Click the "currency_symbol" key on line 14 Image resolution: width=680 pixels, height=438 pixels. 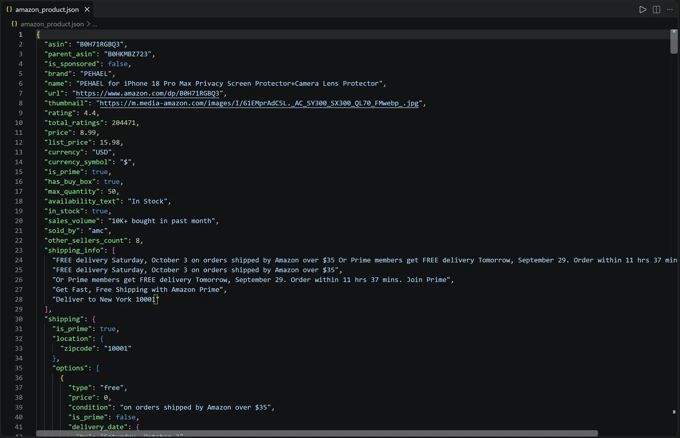(78, 162)
